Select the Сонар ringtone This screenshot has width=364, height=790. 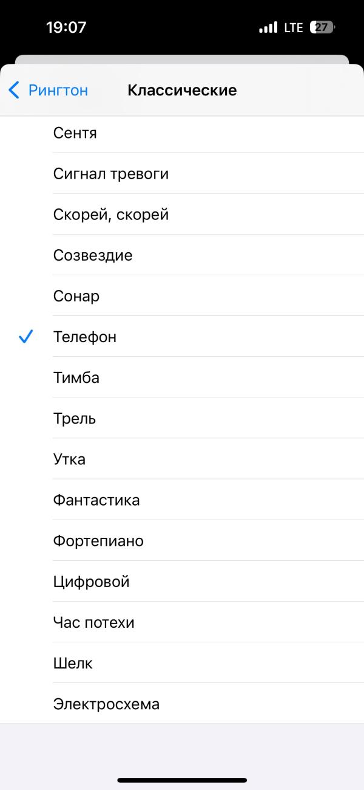click(x=182, y=295)
